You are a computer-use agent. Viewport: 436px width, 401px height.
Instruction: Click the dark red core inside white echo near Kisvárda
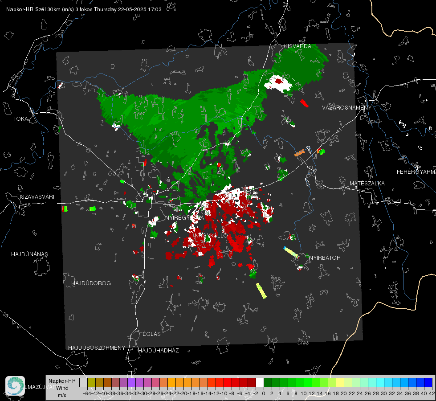pyautogui.click(x=278, y=81)
